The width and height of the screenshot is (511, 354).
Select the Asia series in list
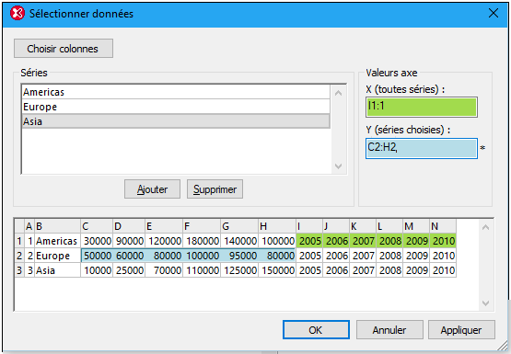[176, 121]
